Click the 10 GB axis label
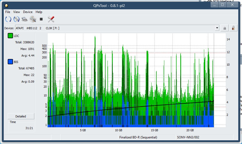The height and width of the screenshot is (144, 242). point(119,130)
